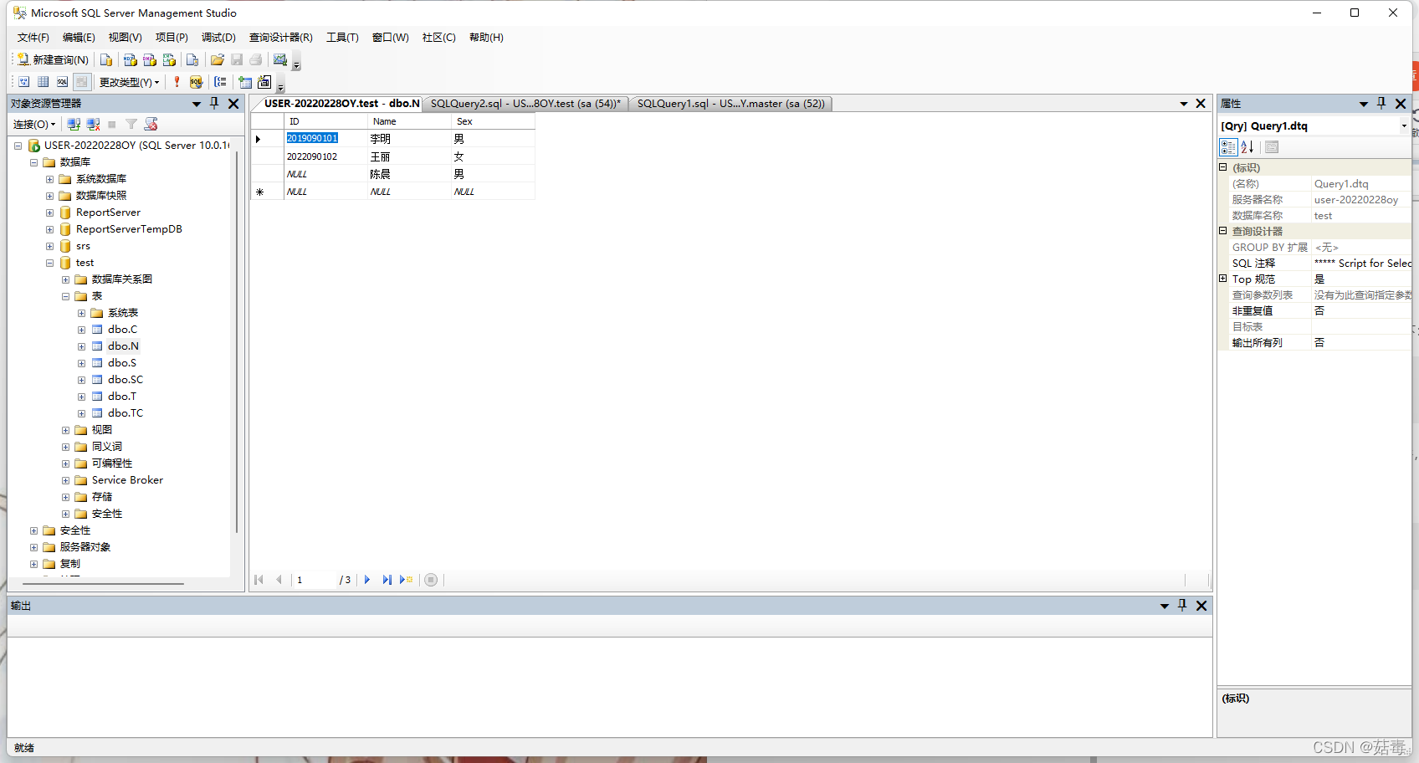Pin the Object Explorer panel with pushpin

(x=214, y=103)
